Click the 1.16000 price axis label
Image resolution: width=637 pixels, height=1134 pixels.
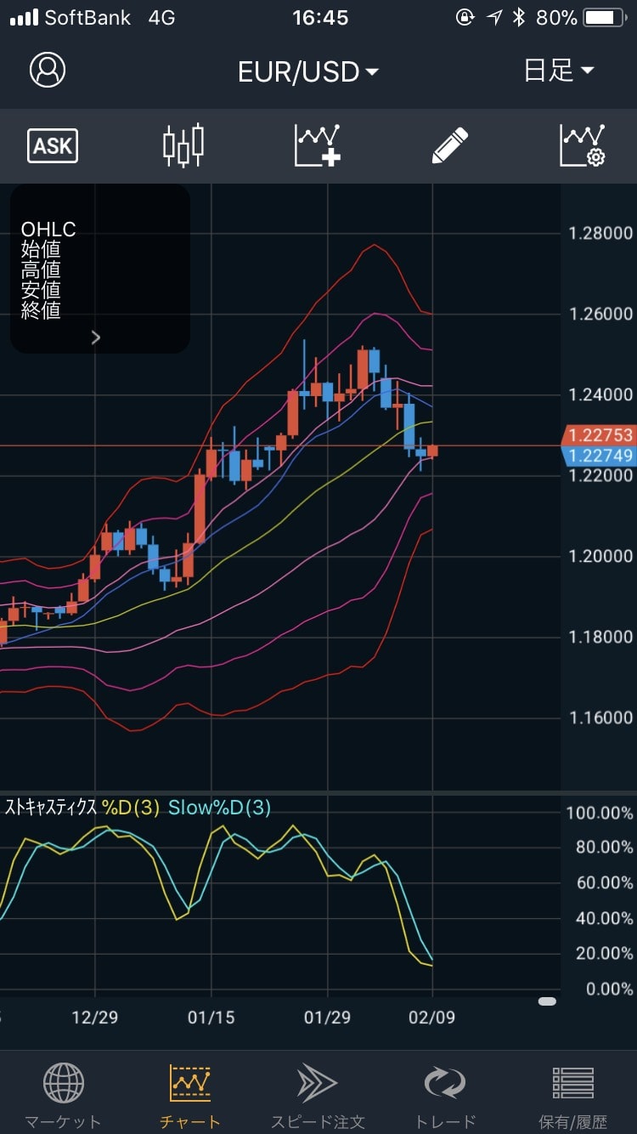601,717
